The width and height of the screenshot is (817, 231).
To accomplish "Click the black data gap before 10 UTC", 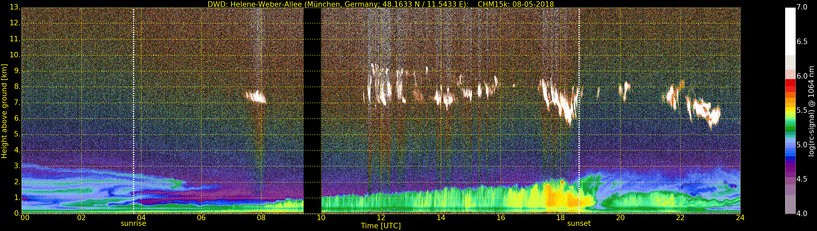I will point(312,111).
